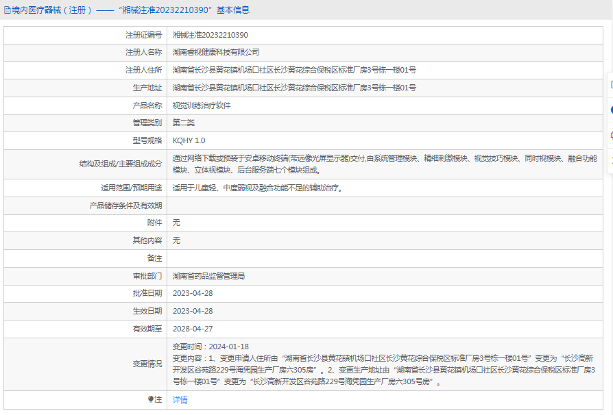613x415 pixels.
Task: Open the 详情 link in the 注 row
Action: click(x=180, y=400)
